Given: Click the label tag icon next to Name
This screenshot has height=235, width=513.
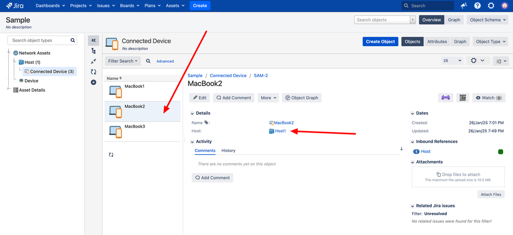Looking at the screenshot, I should click(x=206, y=122).
